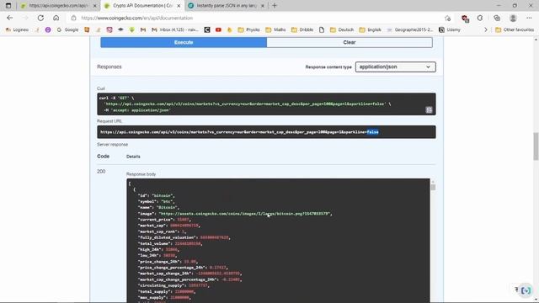
Task: Click the 'market_cap_rank' line in response
Action: (162, 231)
